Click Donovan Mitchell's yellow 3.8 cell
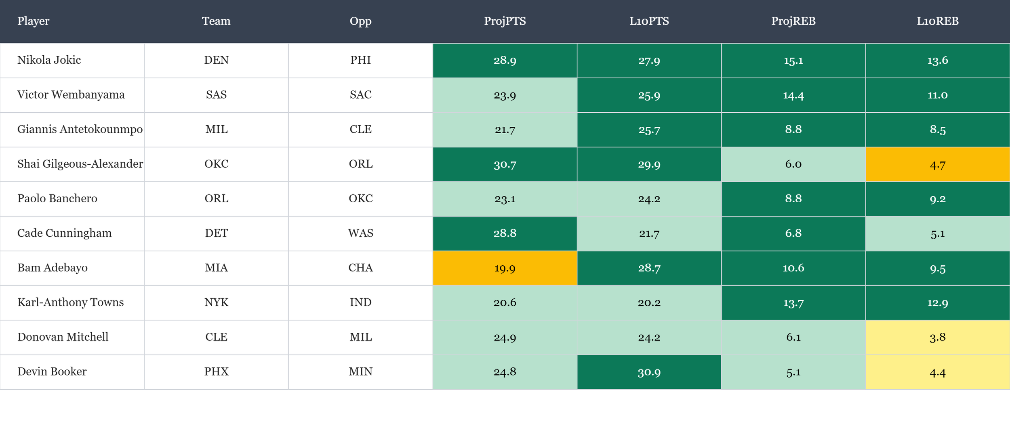 click(x=937, y=337)
